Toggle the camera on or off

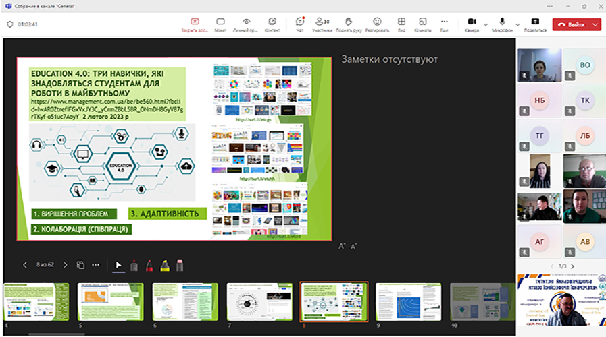pyautogui.click(x=472, y=23)
